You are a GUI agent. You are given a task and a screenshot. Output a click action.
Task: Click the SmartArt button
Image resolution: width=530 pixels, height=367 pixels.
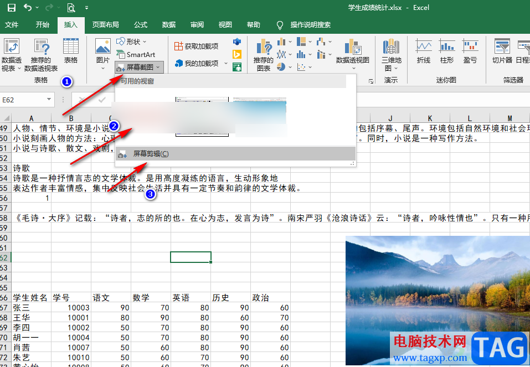pos(136,54)
